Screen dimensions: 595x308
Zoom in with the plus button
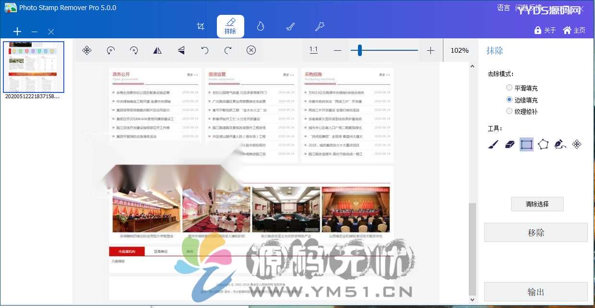[430, 50]
